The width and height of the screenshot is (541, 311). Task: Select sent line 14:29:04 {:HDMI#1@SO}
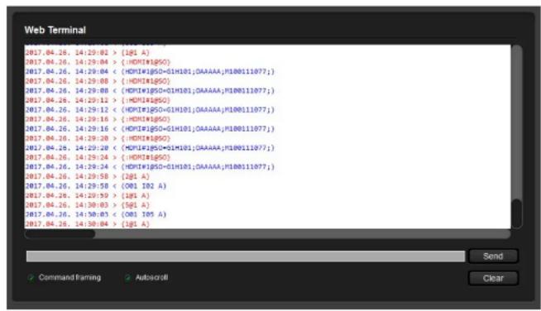pos(98,62)
